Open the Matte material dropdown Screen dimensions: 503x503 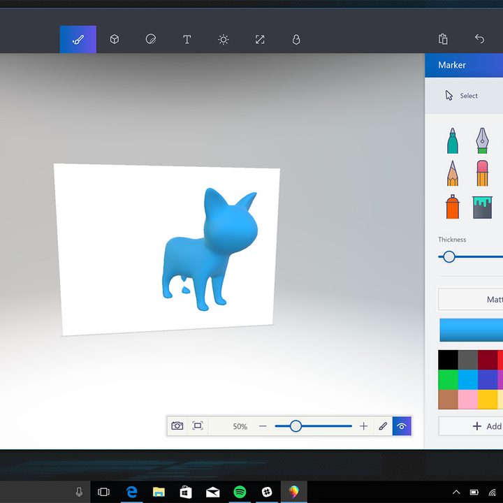(x=471, y=299)
